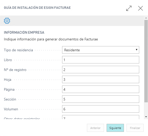This screenshot has width=148, height=136.
Task: Click the Información Empresa section heading
Action: tap(24, 32)
